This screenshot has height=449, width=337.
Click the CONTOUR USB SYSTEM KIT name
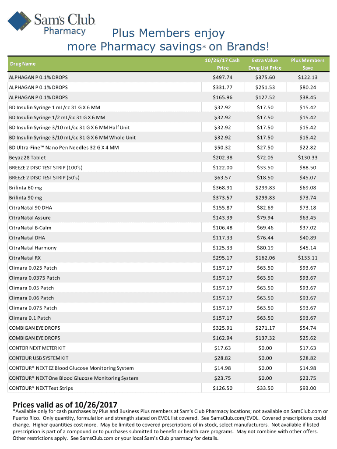point(39,358)
